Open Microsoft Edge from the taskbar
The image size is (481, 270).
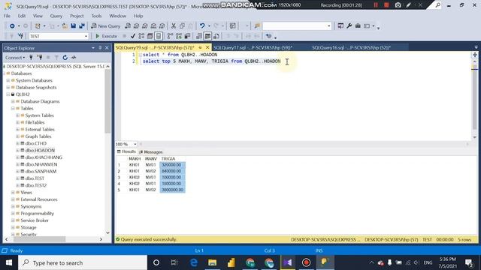[x=194, y=262]
